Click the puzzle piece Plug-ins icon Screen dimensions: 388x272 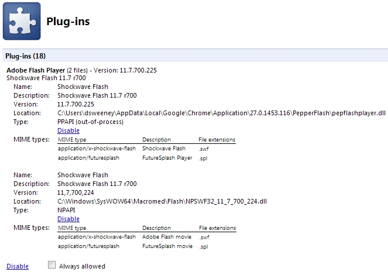pyautogui.click(x=22, y=21)
